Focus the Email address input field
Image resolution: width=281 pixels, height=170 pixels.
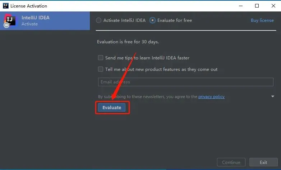pos(186,82)
